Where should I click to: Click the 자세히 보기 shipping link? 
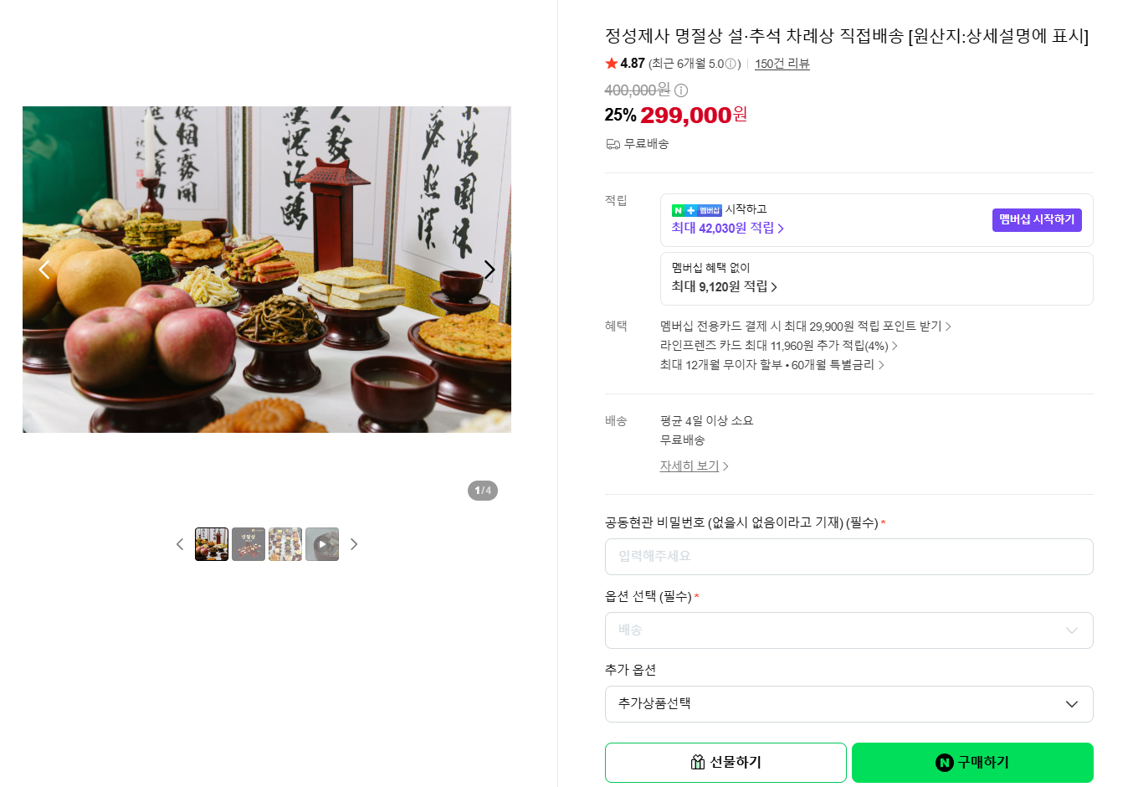click(694, 466)
